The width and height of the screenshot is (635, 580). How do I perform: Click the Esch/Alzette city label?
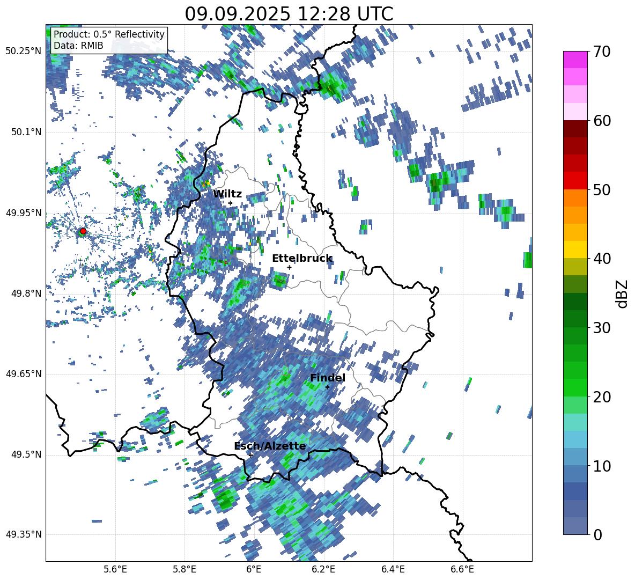pos(270,446)
